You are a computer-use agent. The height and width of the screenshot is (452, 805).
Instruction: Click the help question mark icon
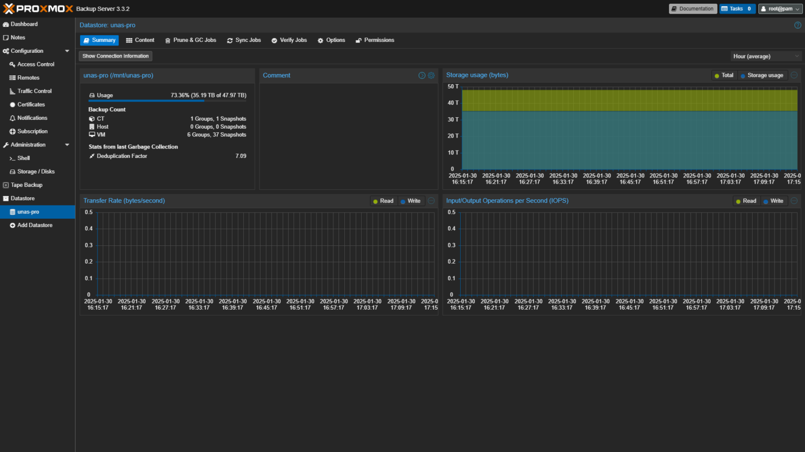[798, 25]
